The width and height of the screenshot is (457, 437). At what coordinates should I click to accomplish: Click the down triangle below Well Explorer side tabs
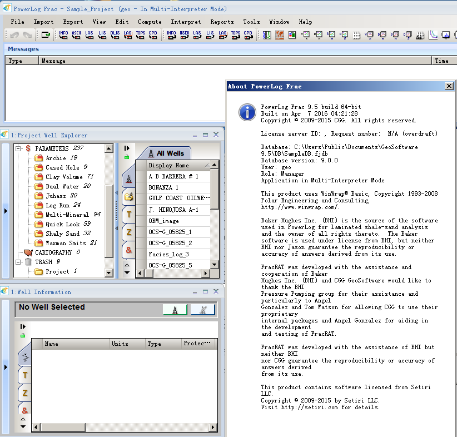pyautogui.click(x=127, y=272)
